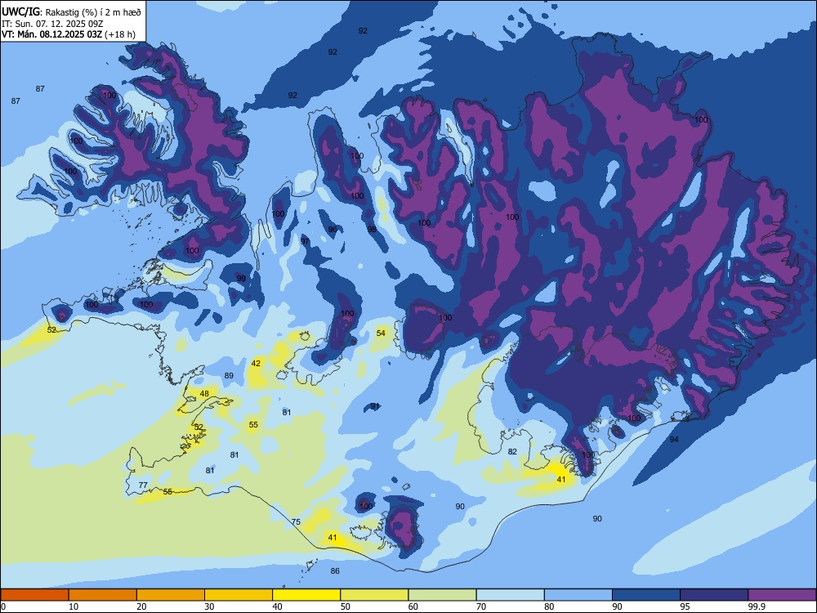Click the orange 10–20 legend swatch
817x613 pixels.
coord(103,595)
